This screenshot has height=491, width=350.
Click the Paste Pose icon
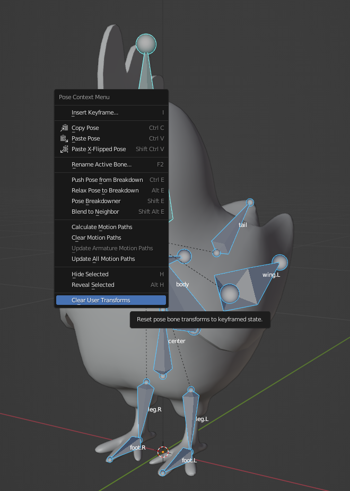(x=64, y=138)
